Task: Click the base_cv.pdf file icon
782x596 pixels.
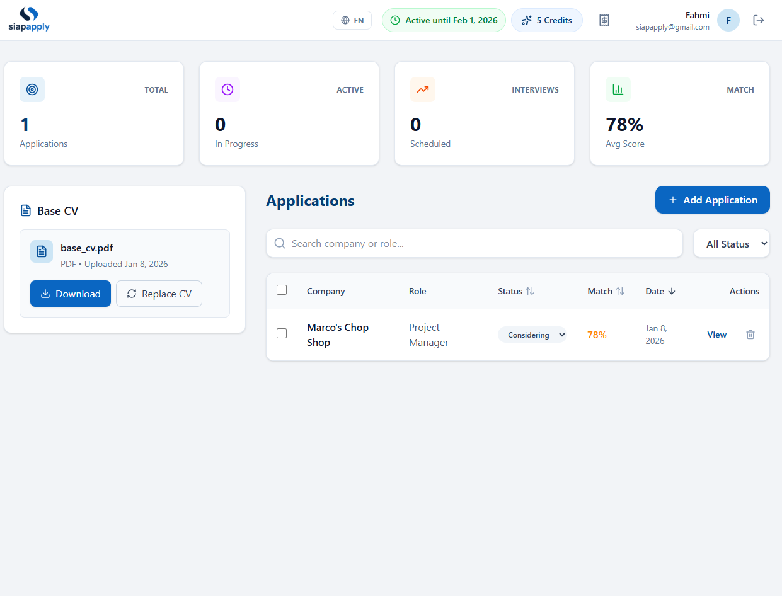Action: (42, 251)
